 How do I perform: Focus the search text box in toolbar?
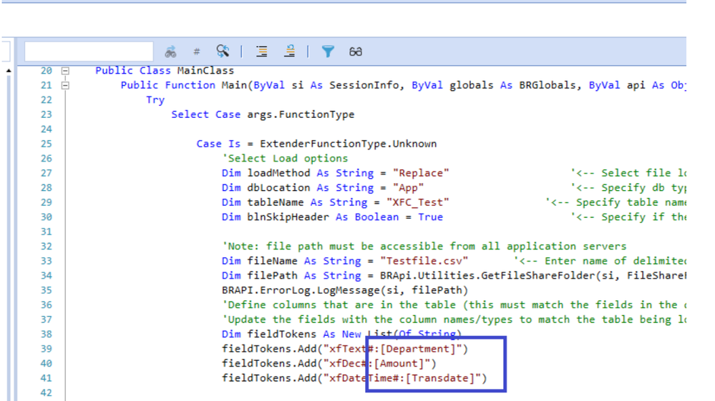tap(89, 51)
